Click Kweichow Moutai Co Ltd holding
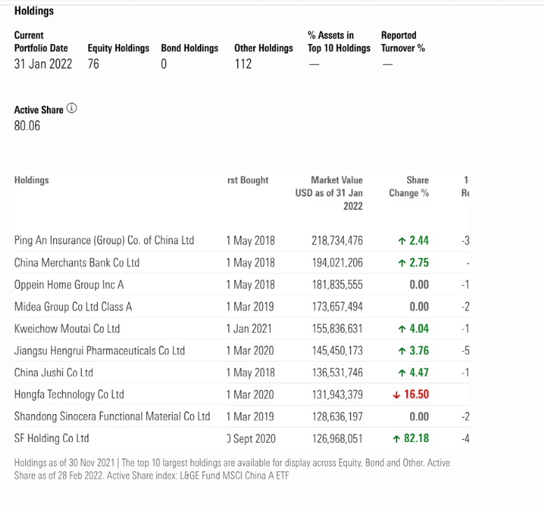 pos(67,329)
